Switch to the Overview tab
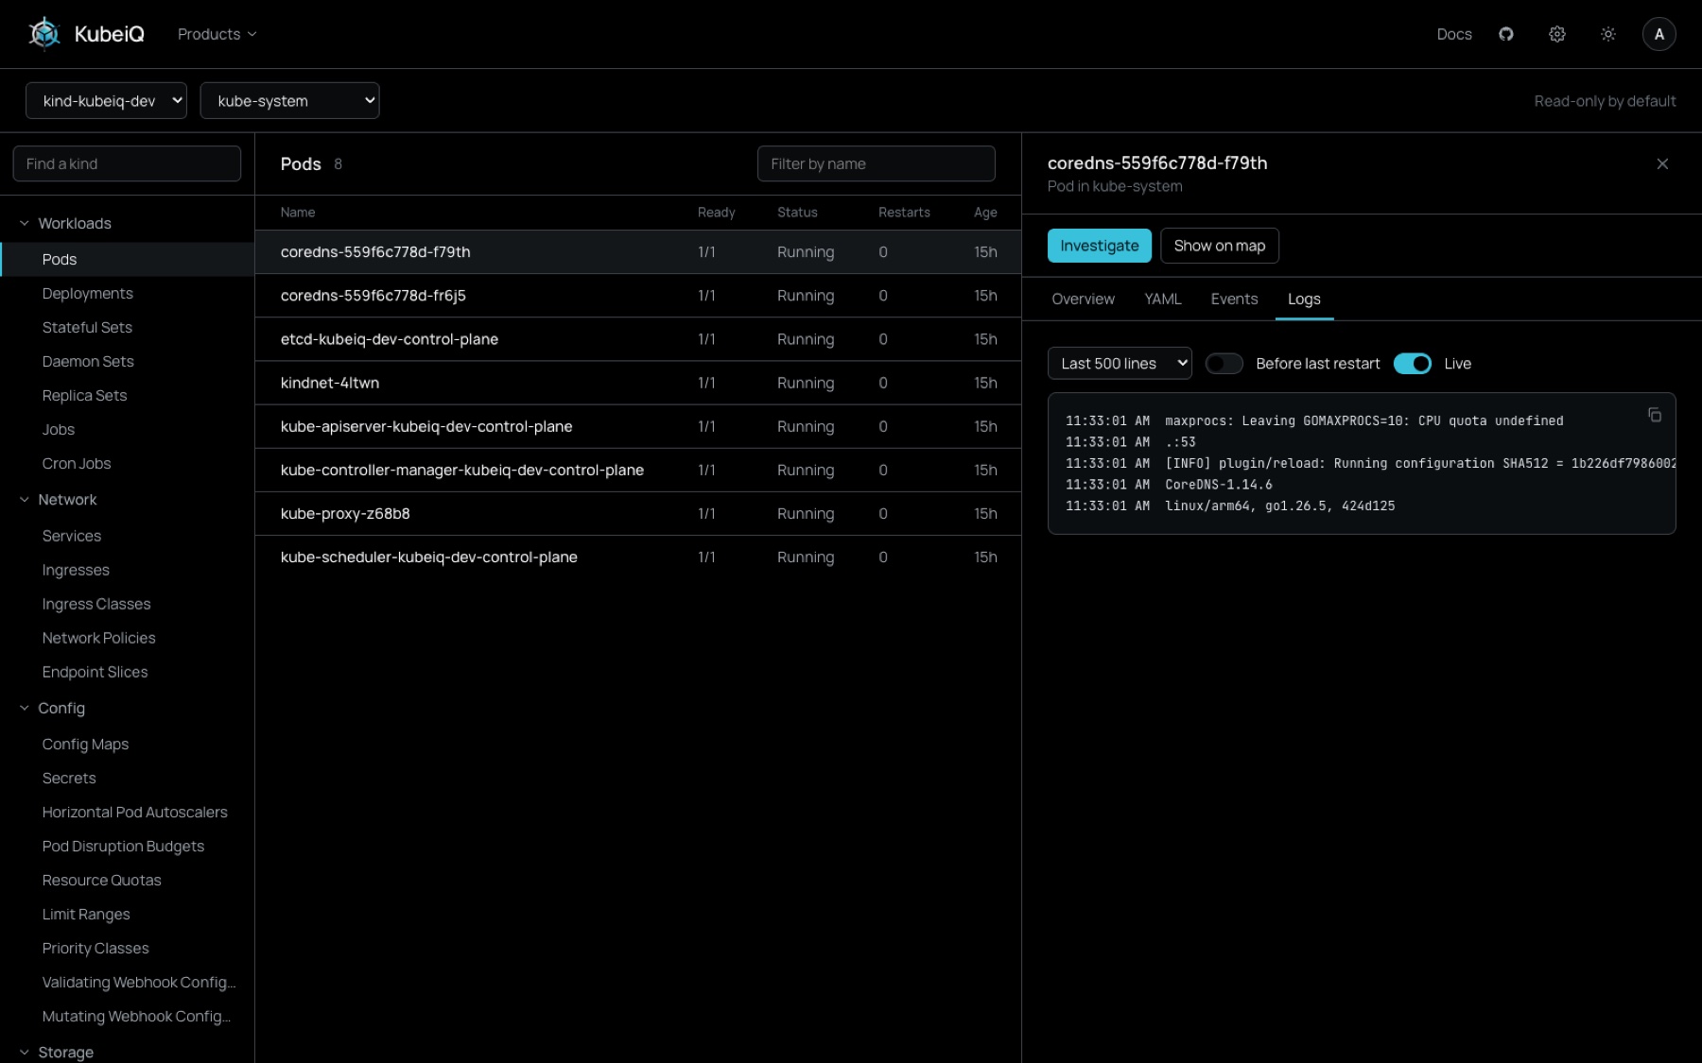The width and height of the screenshot is (1702, 1063). [x=1083, y=299]
